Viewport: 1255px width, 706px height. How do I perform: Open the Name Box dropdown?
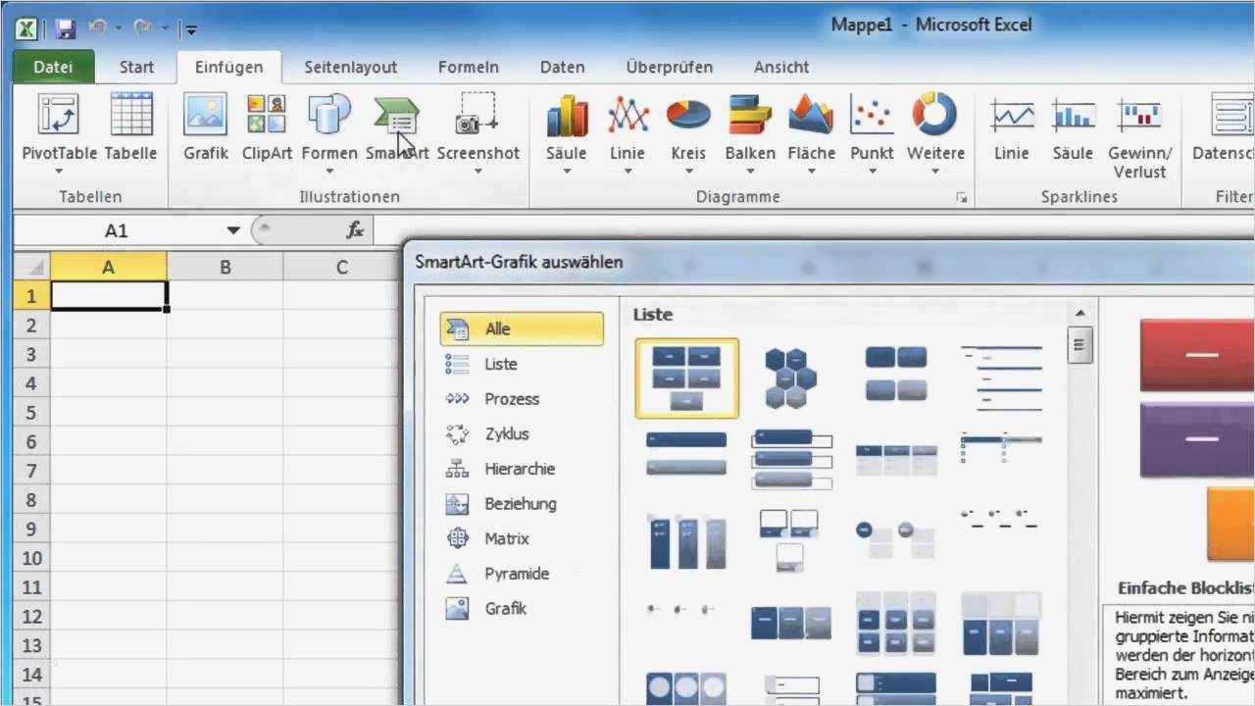[x=233, y=229]
